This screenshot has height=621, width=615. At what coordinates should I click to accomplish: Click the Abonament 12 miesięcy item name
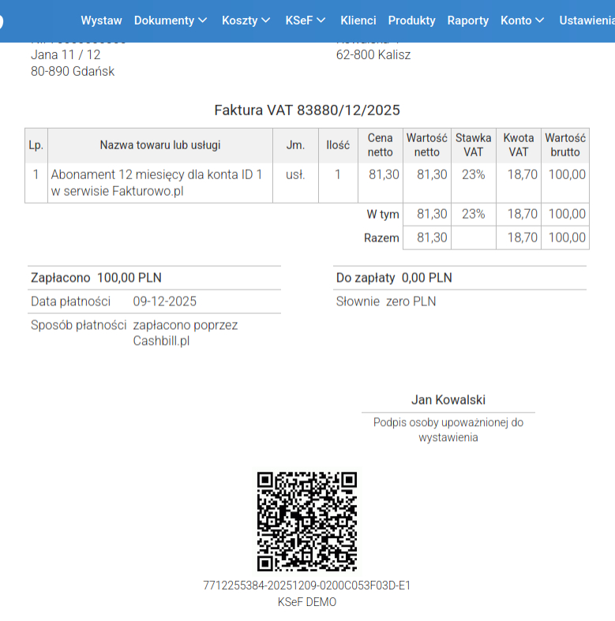[x=156, y=182]
